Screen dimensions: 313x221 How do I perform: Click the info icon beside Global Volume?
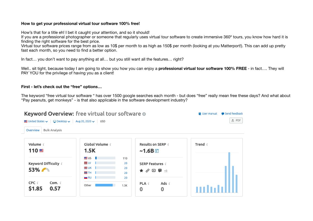[x=110, y=145]
